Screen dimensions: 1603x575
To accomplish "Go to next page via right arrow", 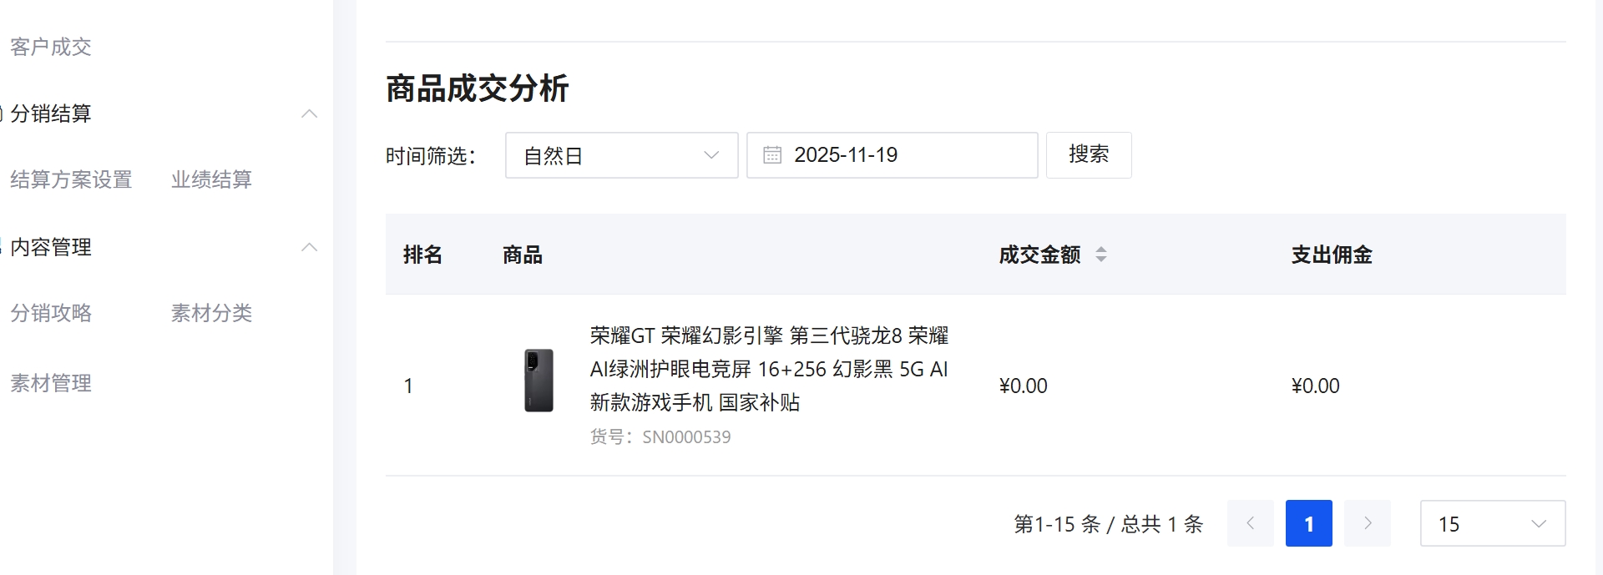I will 1368,523.
